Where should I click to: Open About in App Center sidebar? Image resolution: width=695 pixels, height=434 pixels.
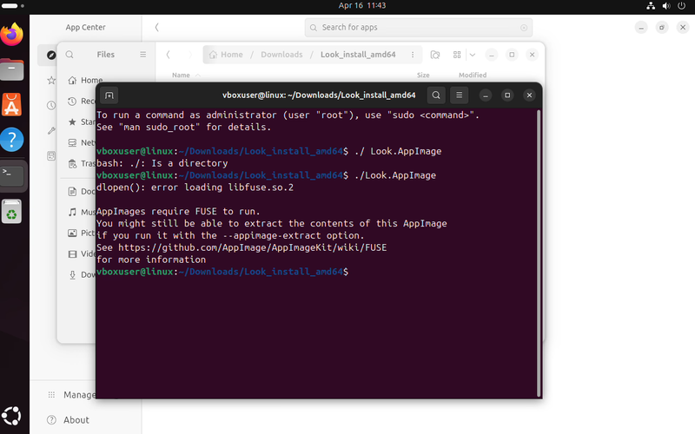coord(69,420)
